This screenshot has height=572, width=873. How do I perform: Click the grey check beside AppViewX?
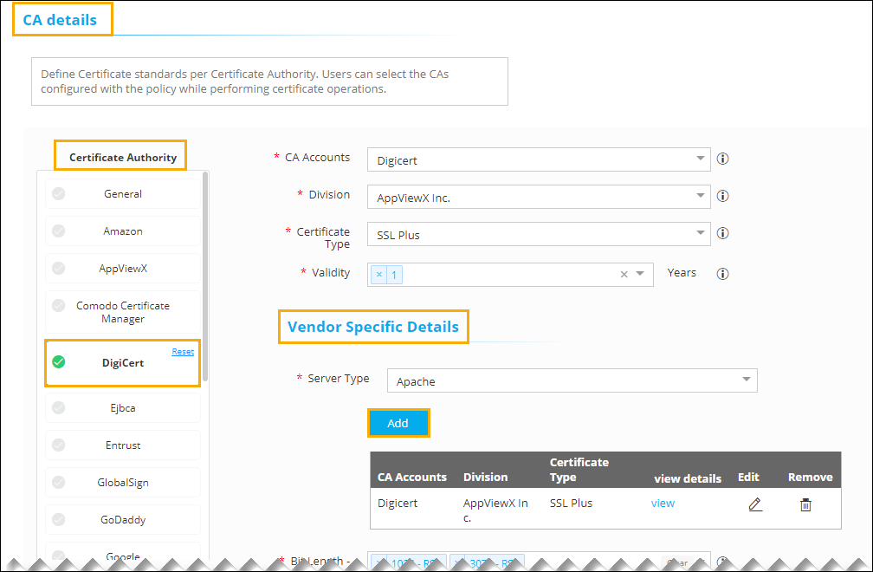click(59, 268)
